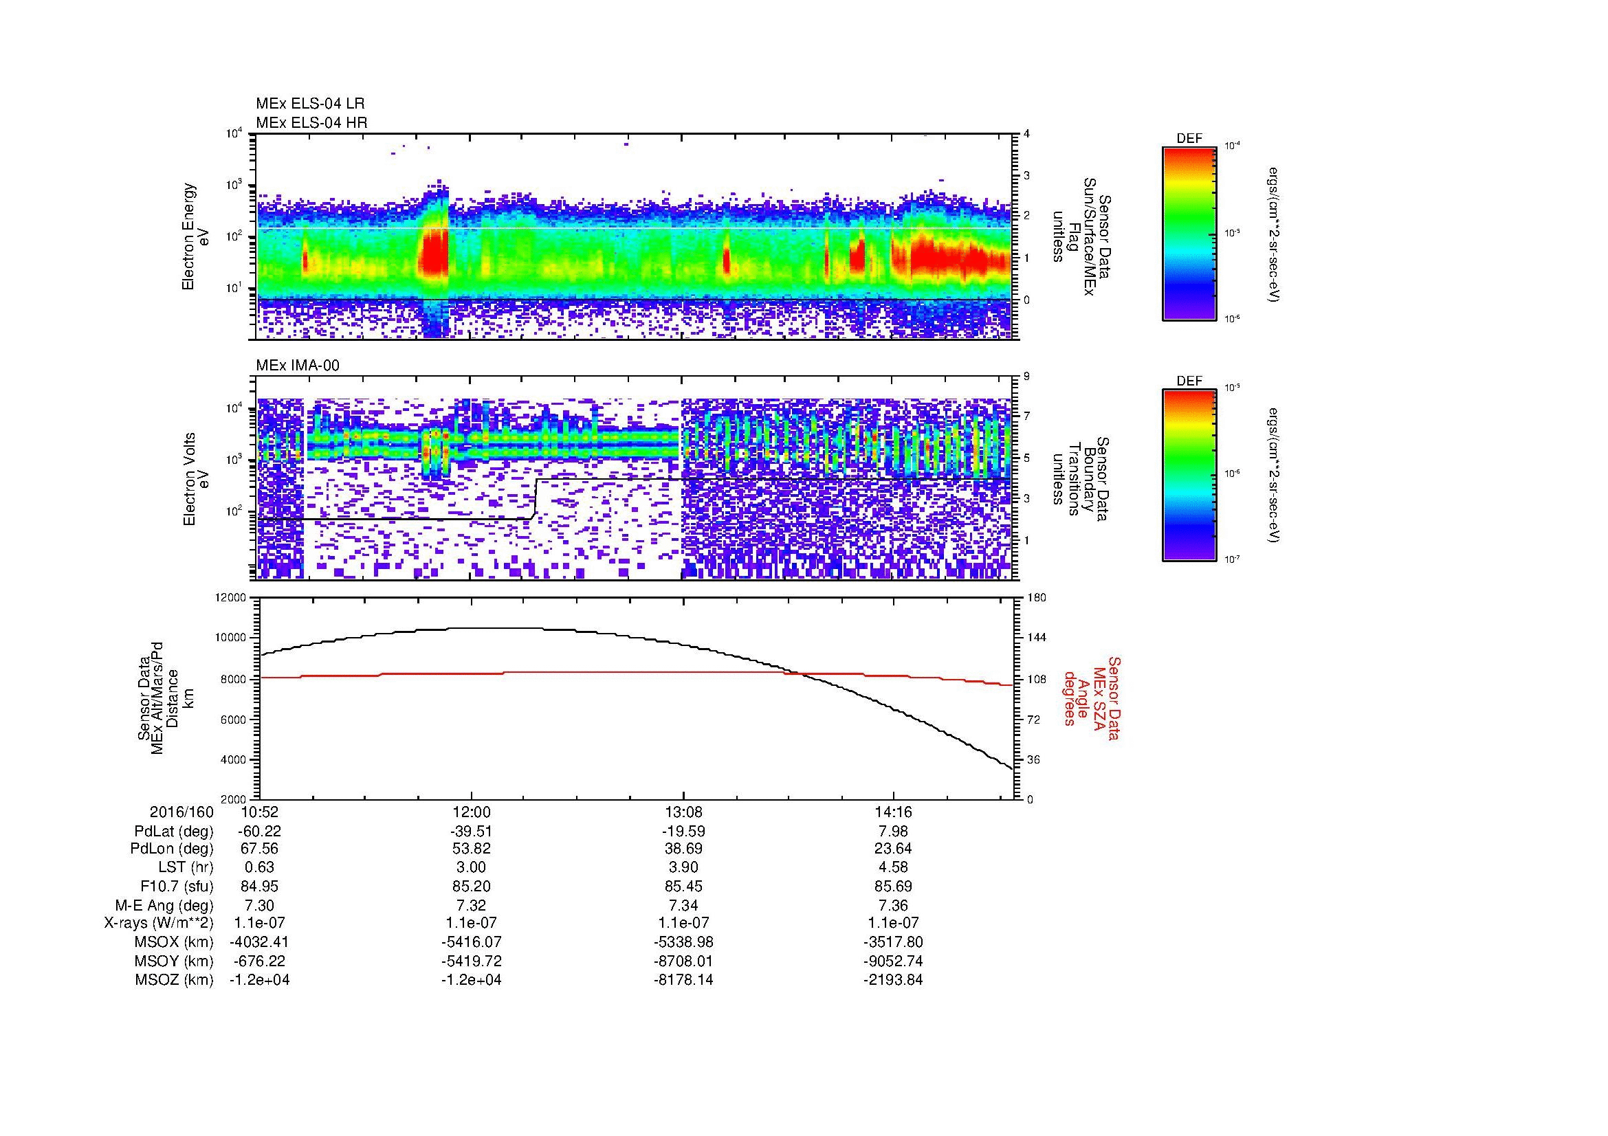Click the PdLon value '38.69'

pos(683,849)
